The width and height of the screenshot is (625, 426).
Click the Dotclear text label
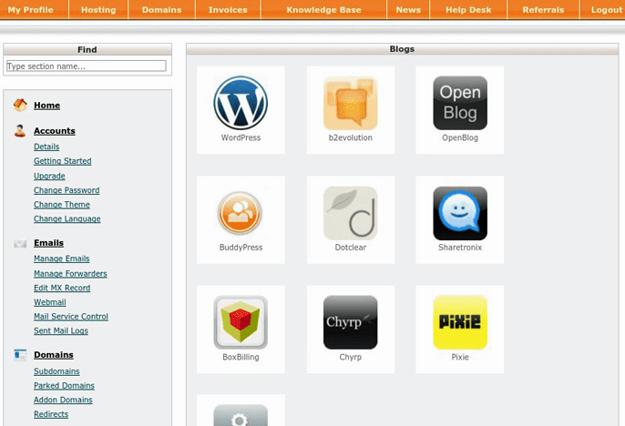[351, 248]
